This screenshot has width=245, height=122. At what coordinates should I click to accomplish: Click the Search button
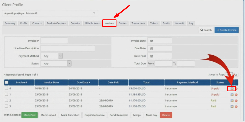tap(206, 30)
